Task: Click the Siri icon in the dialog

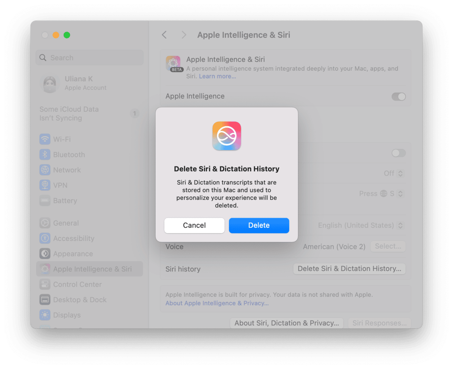Action: click(226, 136)
